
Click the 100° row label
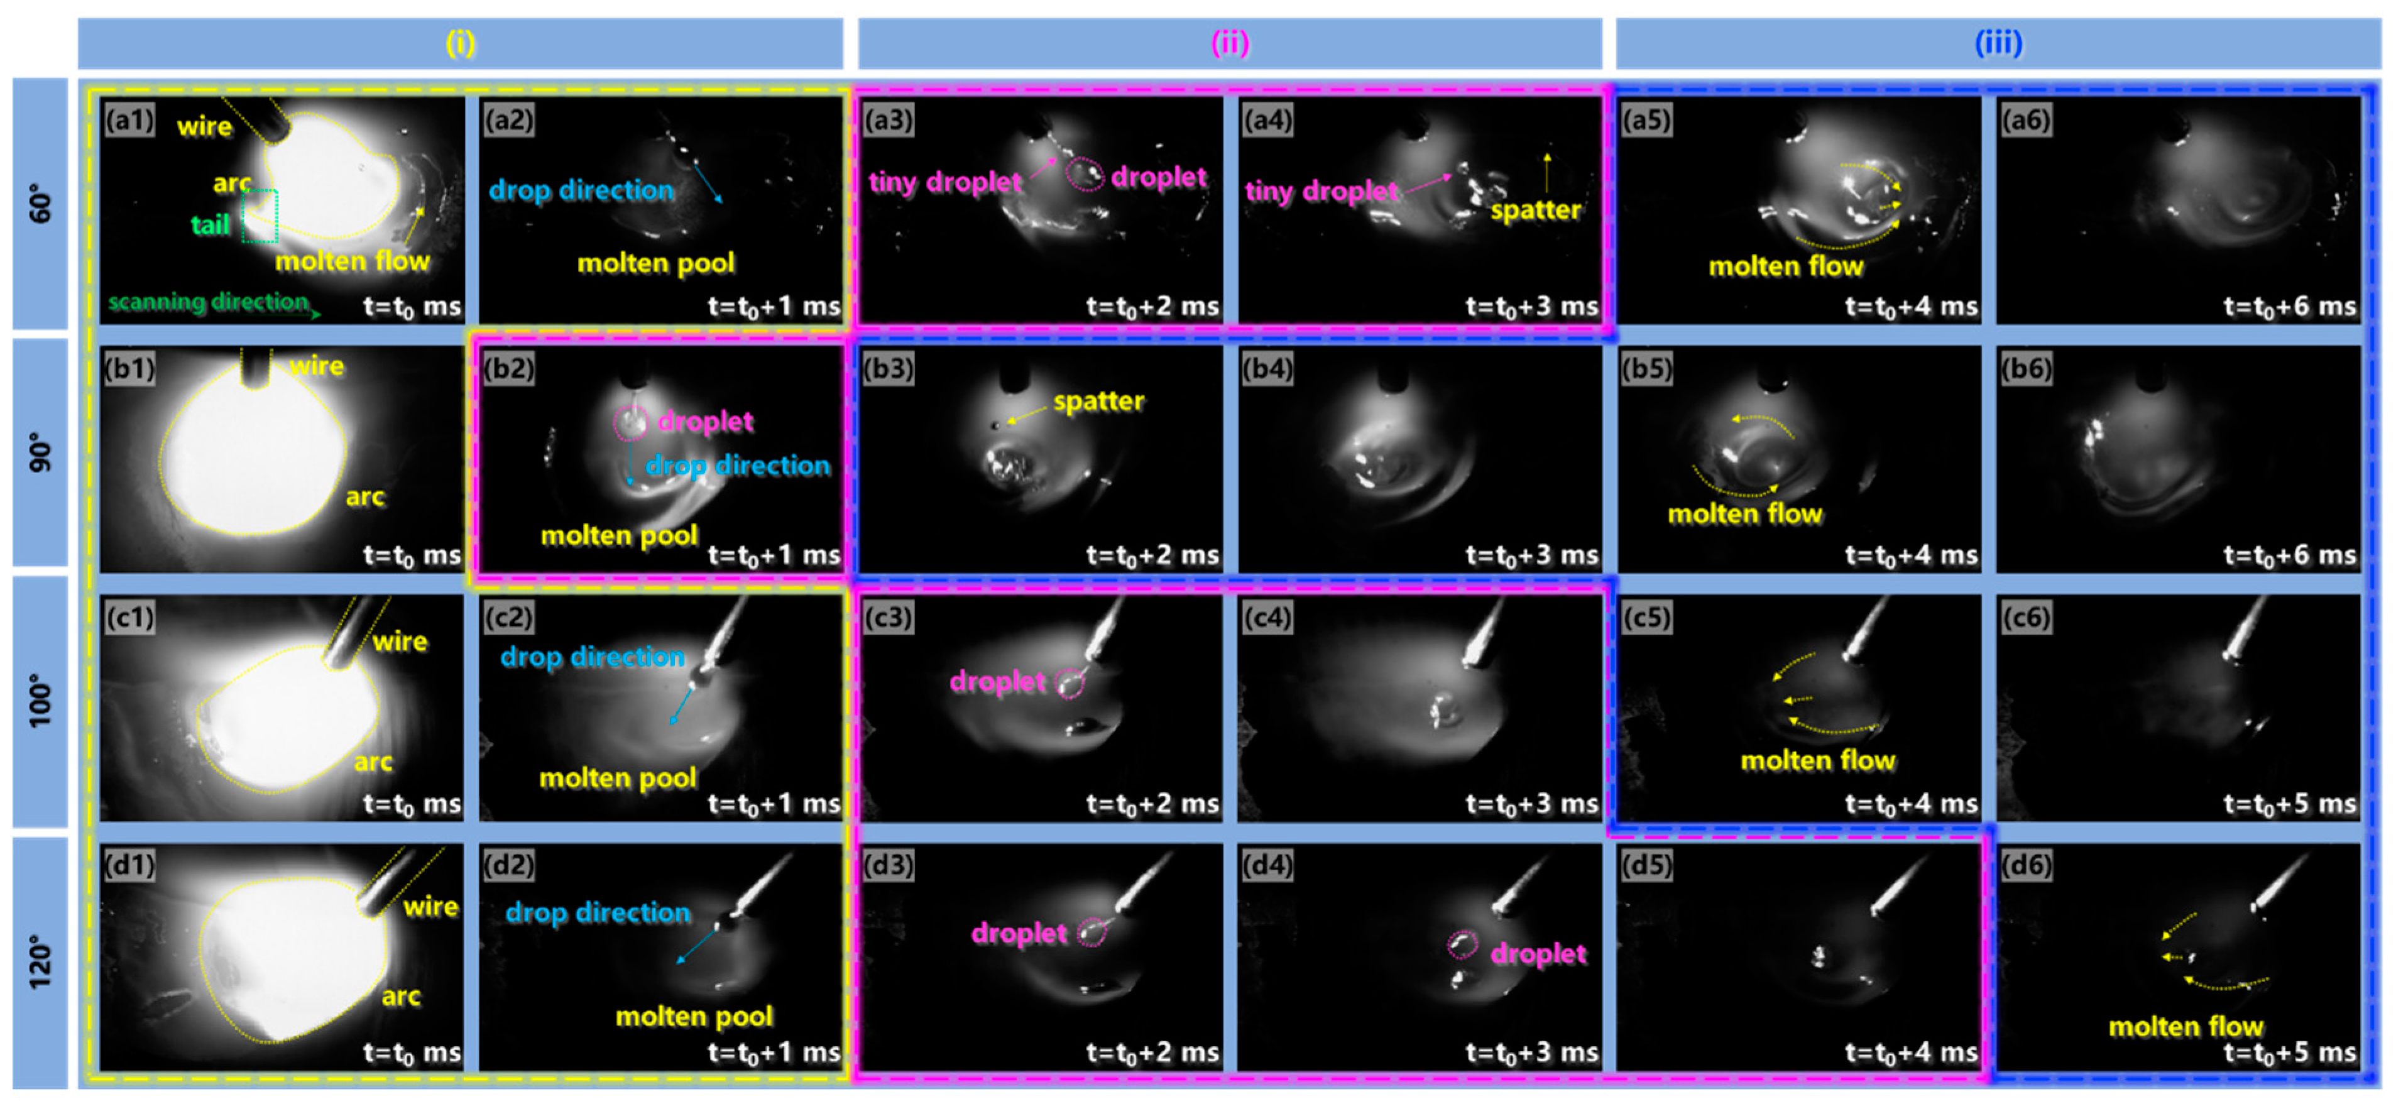tap(40, 701)
